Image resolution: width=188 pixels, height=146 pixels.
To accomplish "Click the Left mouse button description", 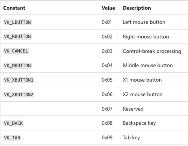I will point(144,22).
